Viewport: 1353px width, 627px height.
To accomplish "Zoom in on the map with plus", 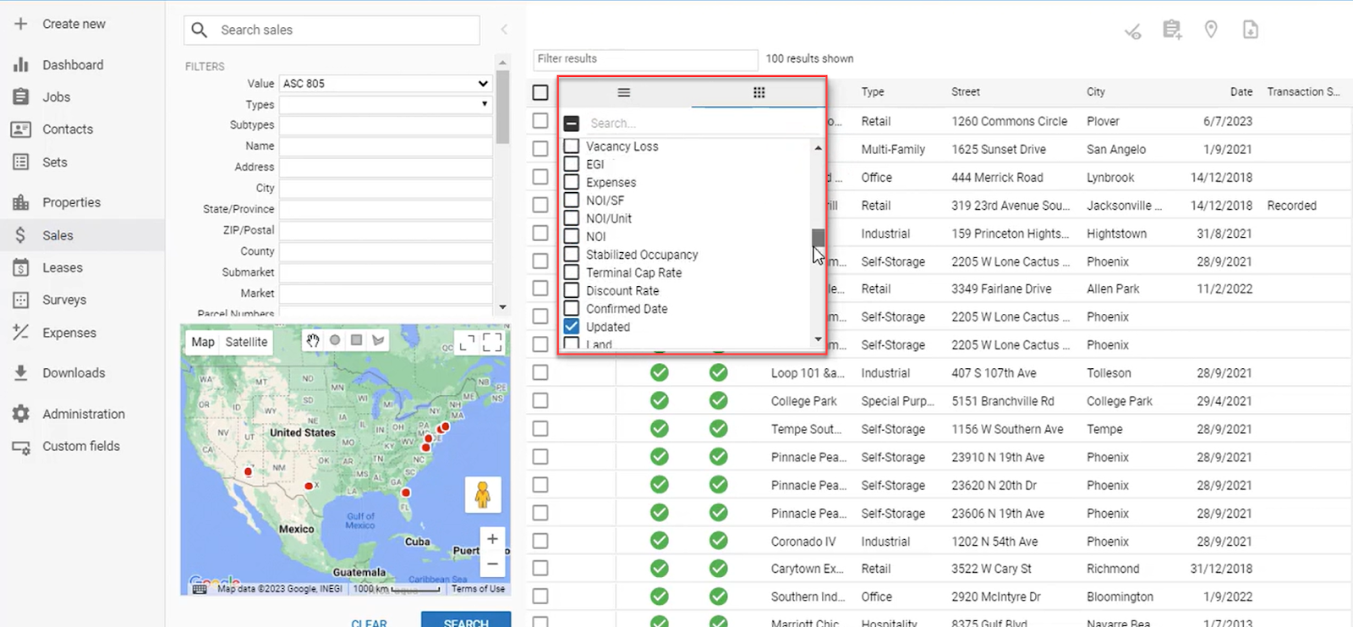I will pyautogui.click(x=492, y=539).
